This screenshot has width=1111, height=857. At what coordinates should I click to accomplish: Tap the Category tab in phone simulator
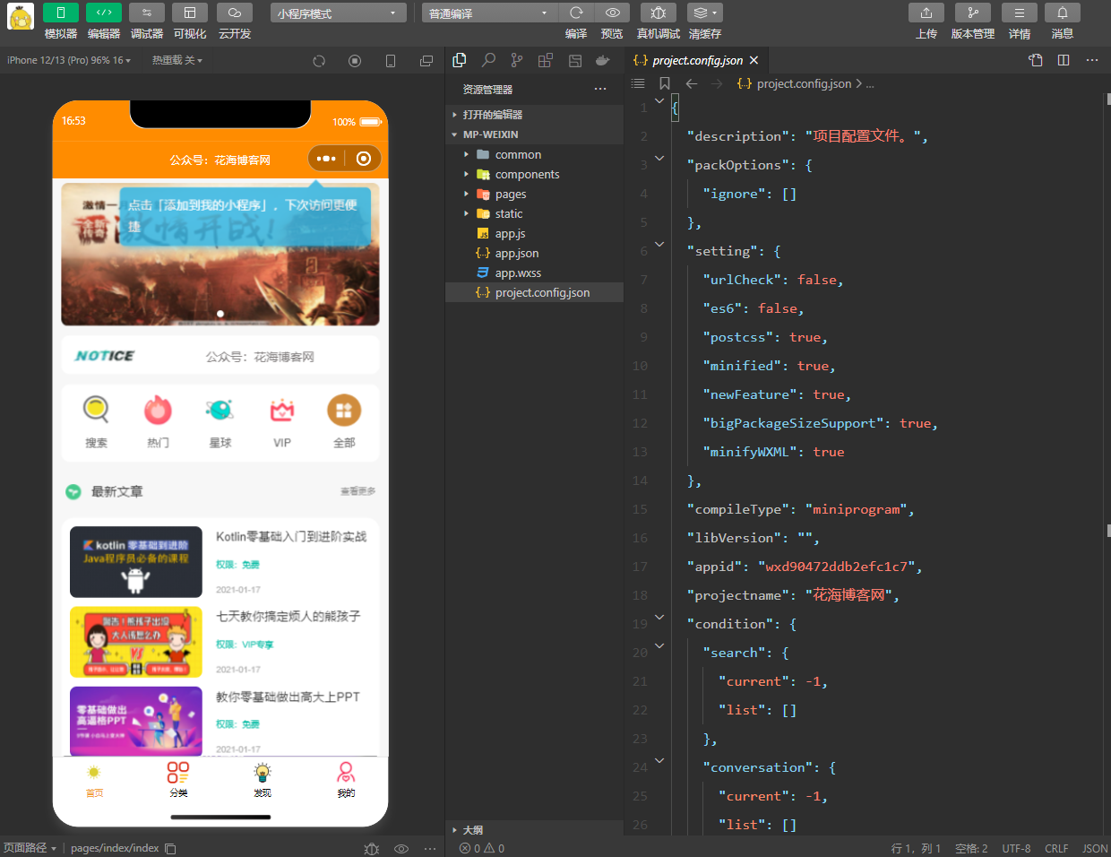[178, 779]
